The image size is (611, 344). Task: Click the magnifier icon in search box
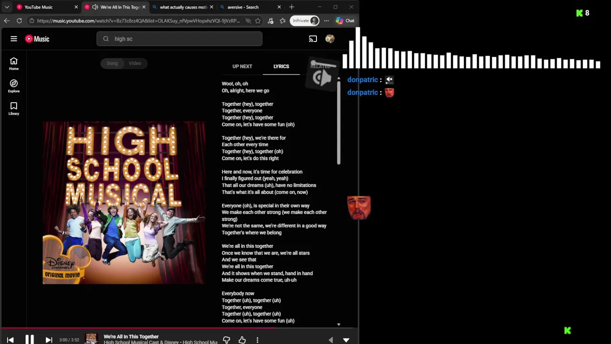pyautogui.click(x=106, y=39)
